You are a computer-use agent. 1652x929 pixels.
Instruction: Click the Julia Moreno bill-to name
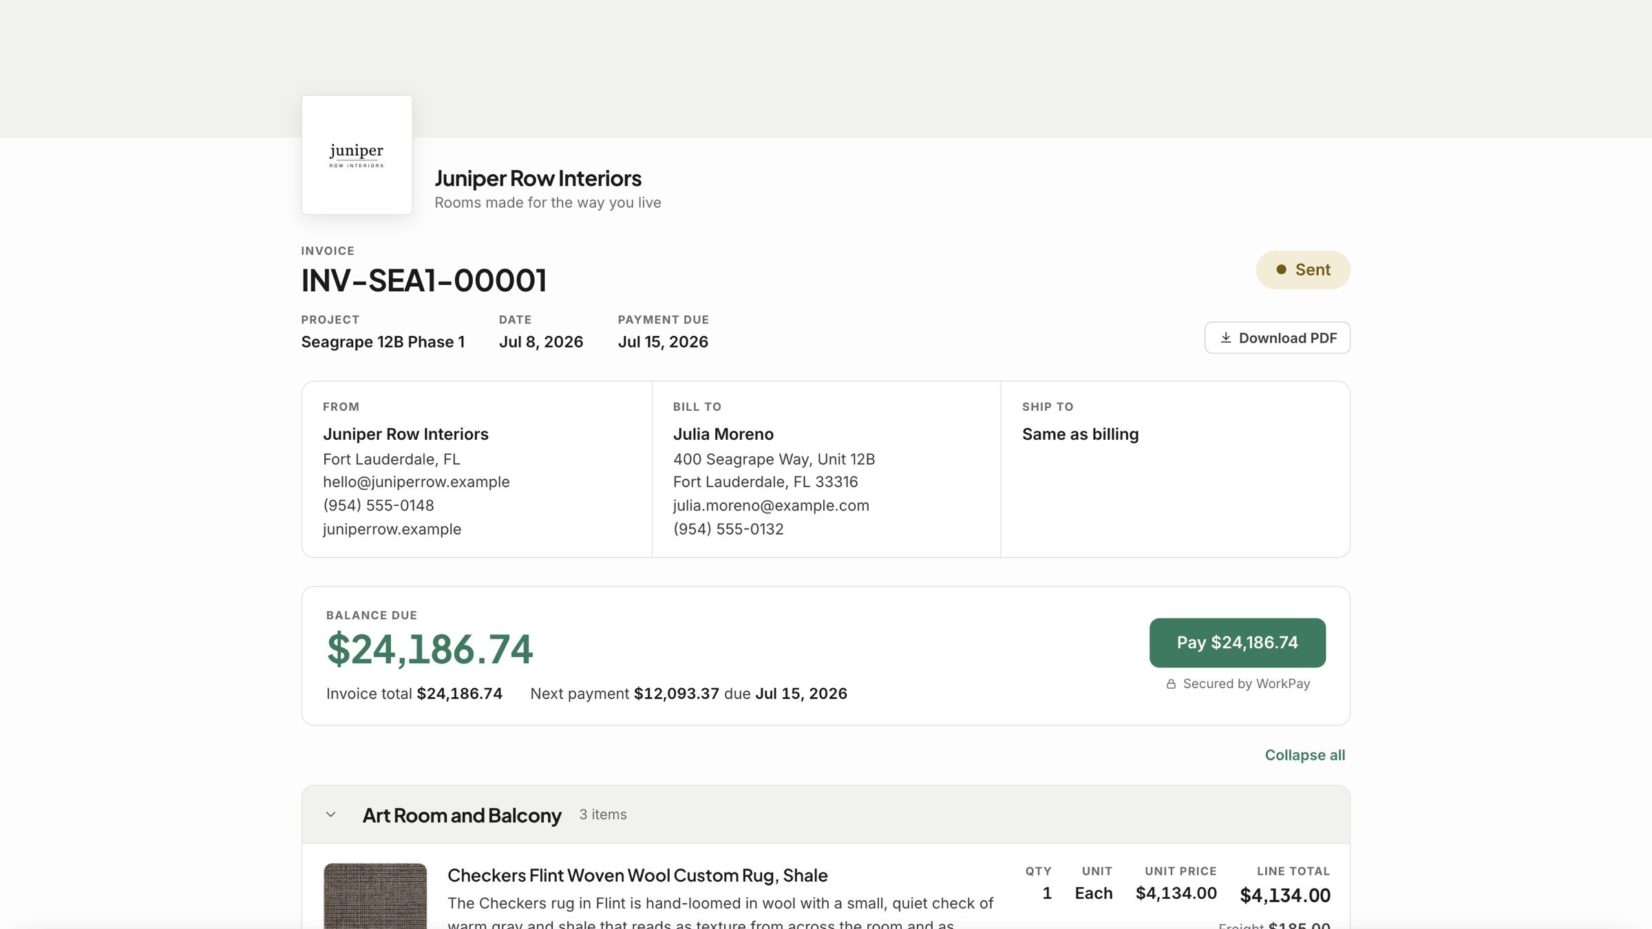tap(723, 434)
